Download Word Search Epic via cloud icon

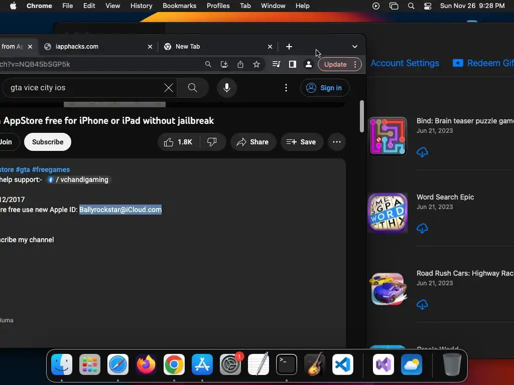422,229
